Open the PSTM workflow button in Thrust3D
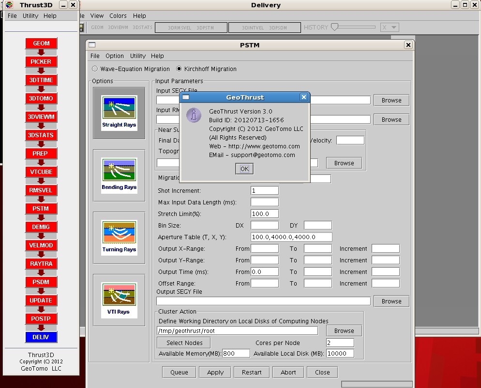This screenshot has width=481, height=388. tap(41, 209)
